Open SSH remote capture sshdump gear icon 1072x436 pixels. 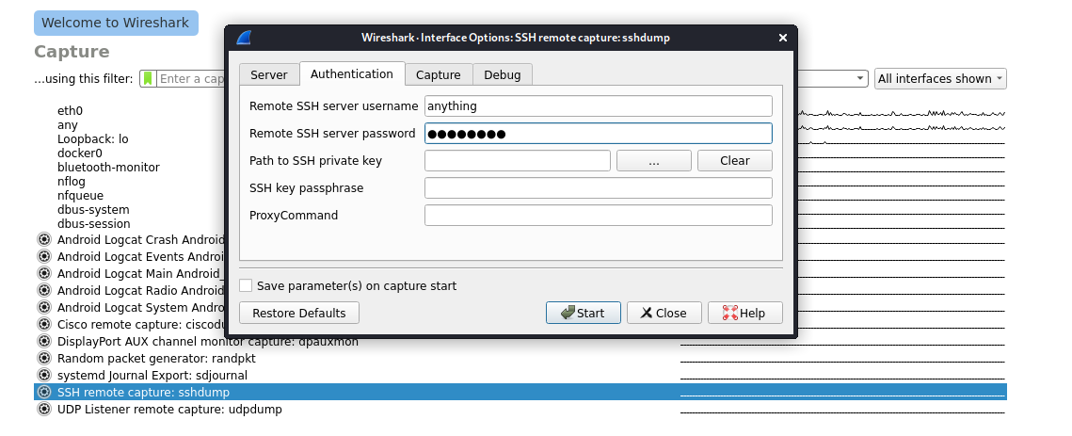coord(44,392)
